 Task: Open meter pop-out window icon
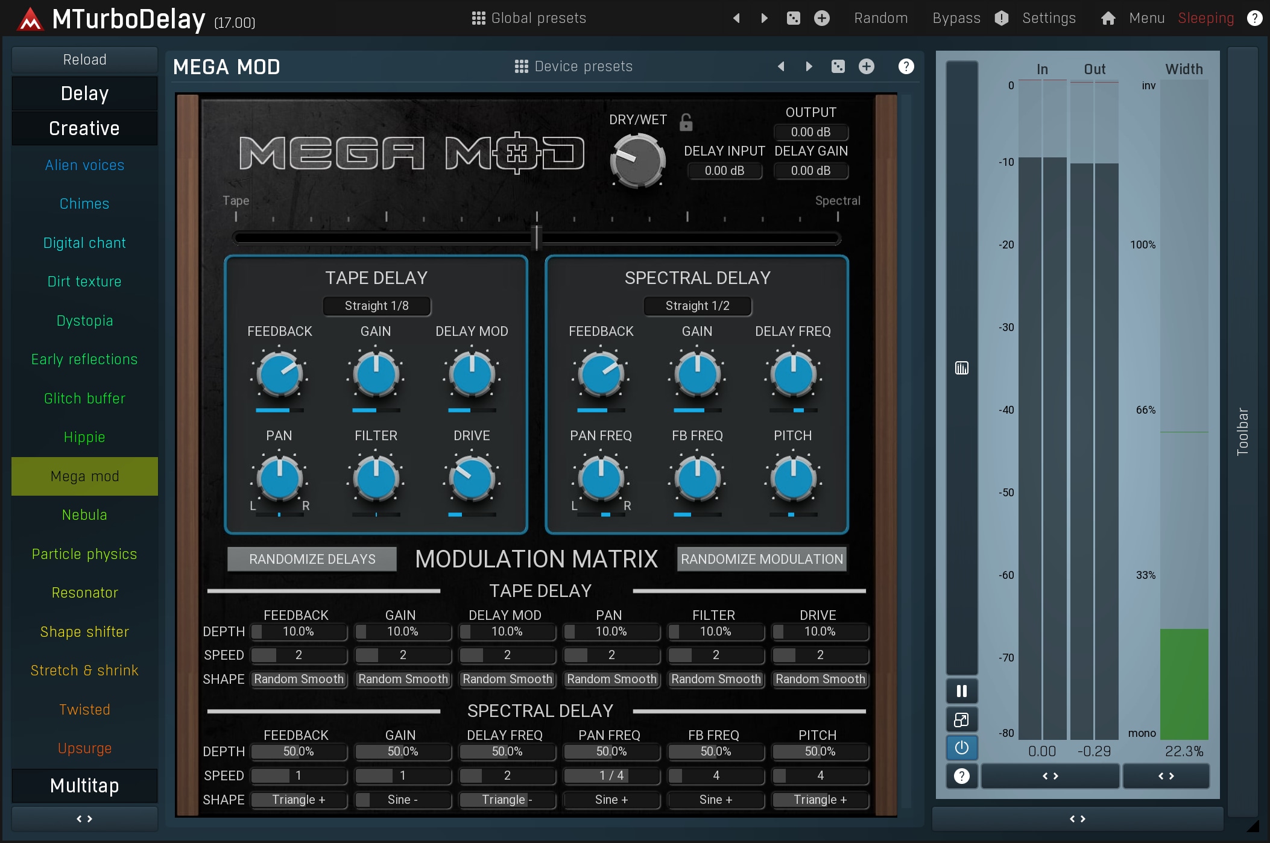click(x=961, y=719)
